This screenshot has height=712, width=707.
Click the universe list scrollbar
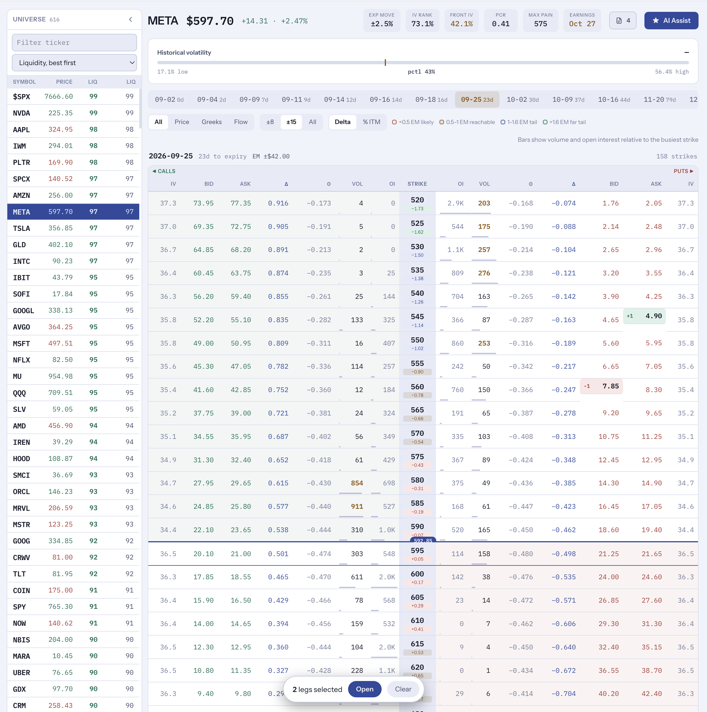pos(140,109)
